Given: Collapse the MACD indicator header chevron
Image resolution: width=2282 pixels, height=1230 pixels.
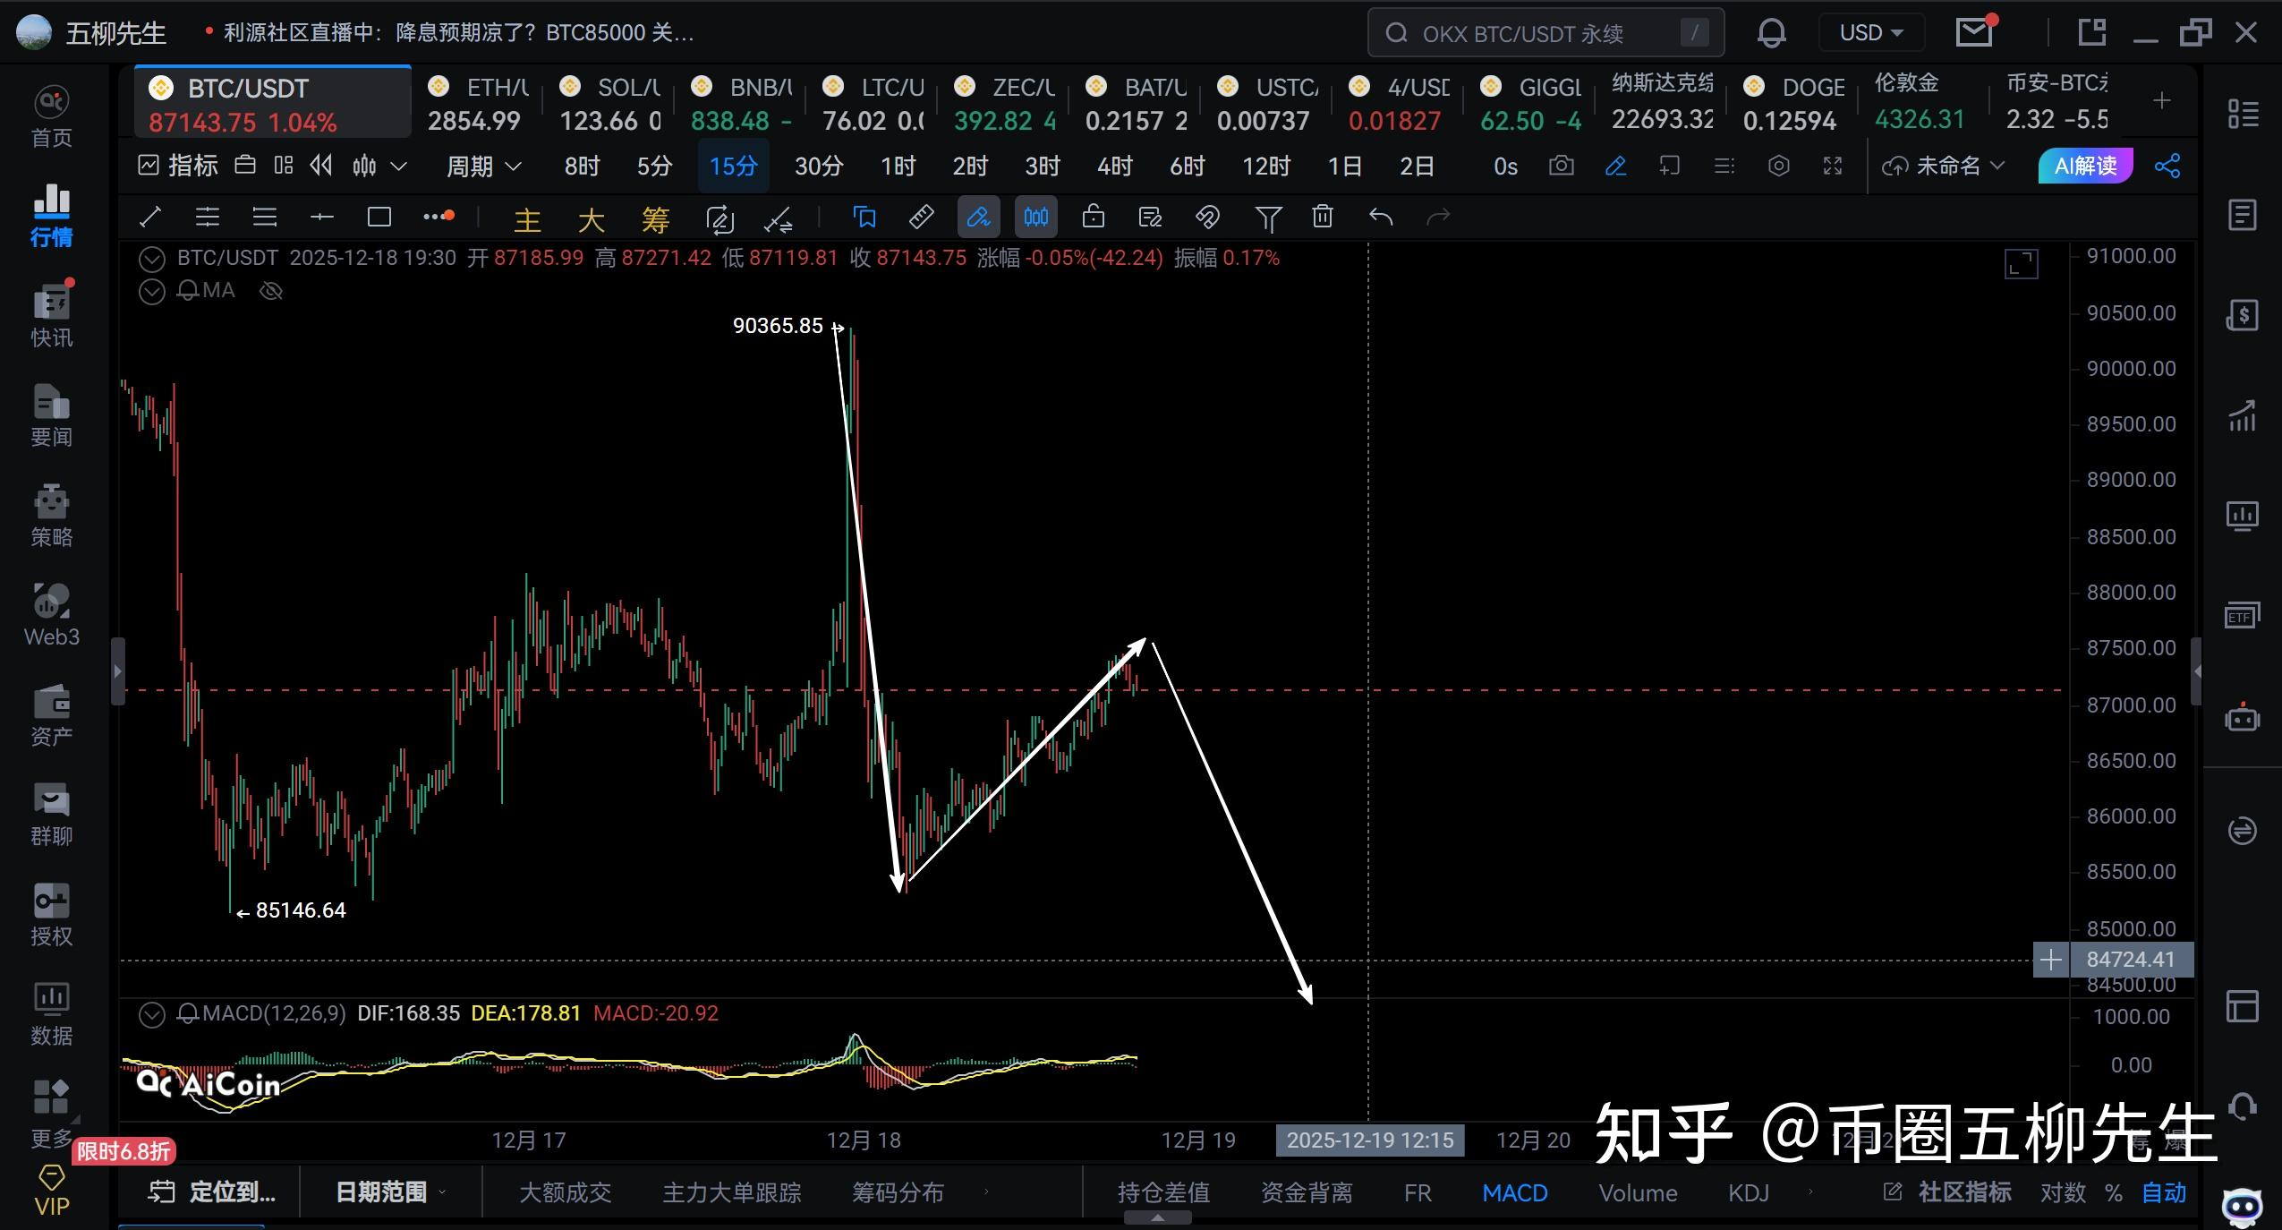Looking at the screenshot, I should (x=152, y=1014).
